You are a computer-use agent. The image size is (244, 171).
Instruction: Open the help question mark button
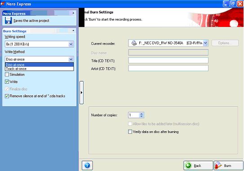point(87,166)
